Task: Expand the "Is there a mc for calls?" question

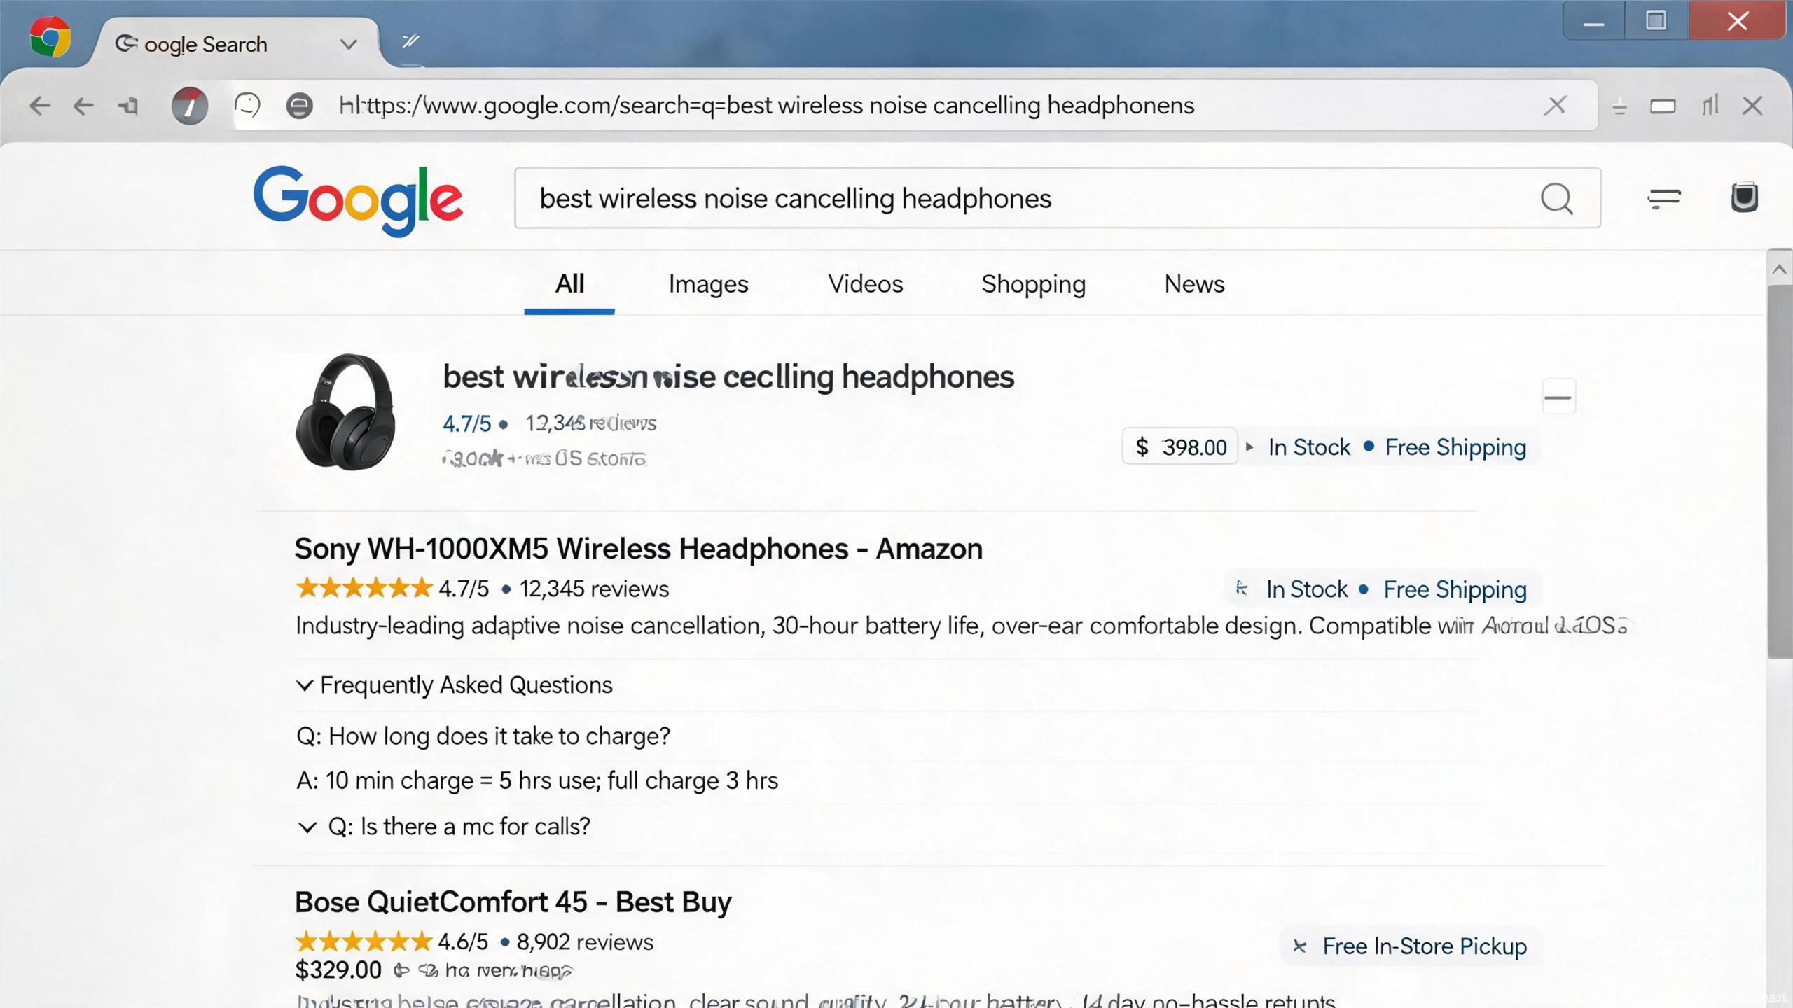Action: [307, 827]
